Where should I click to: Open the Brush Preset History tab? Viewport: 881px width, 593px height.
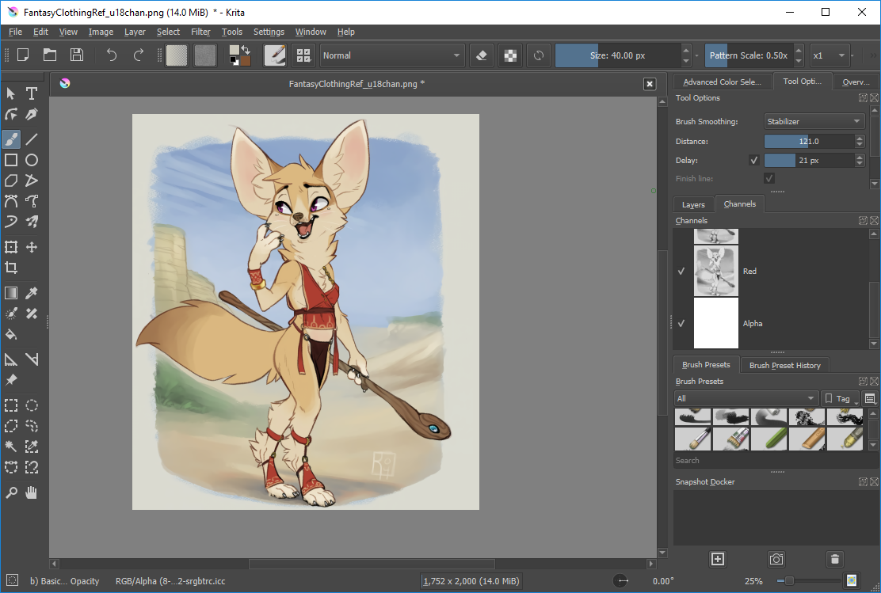(x=784, y=365)
